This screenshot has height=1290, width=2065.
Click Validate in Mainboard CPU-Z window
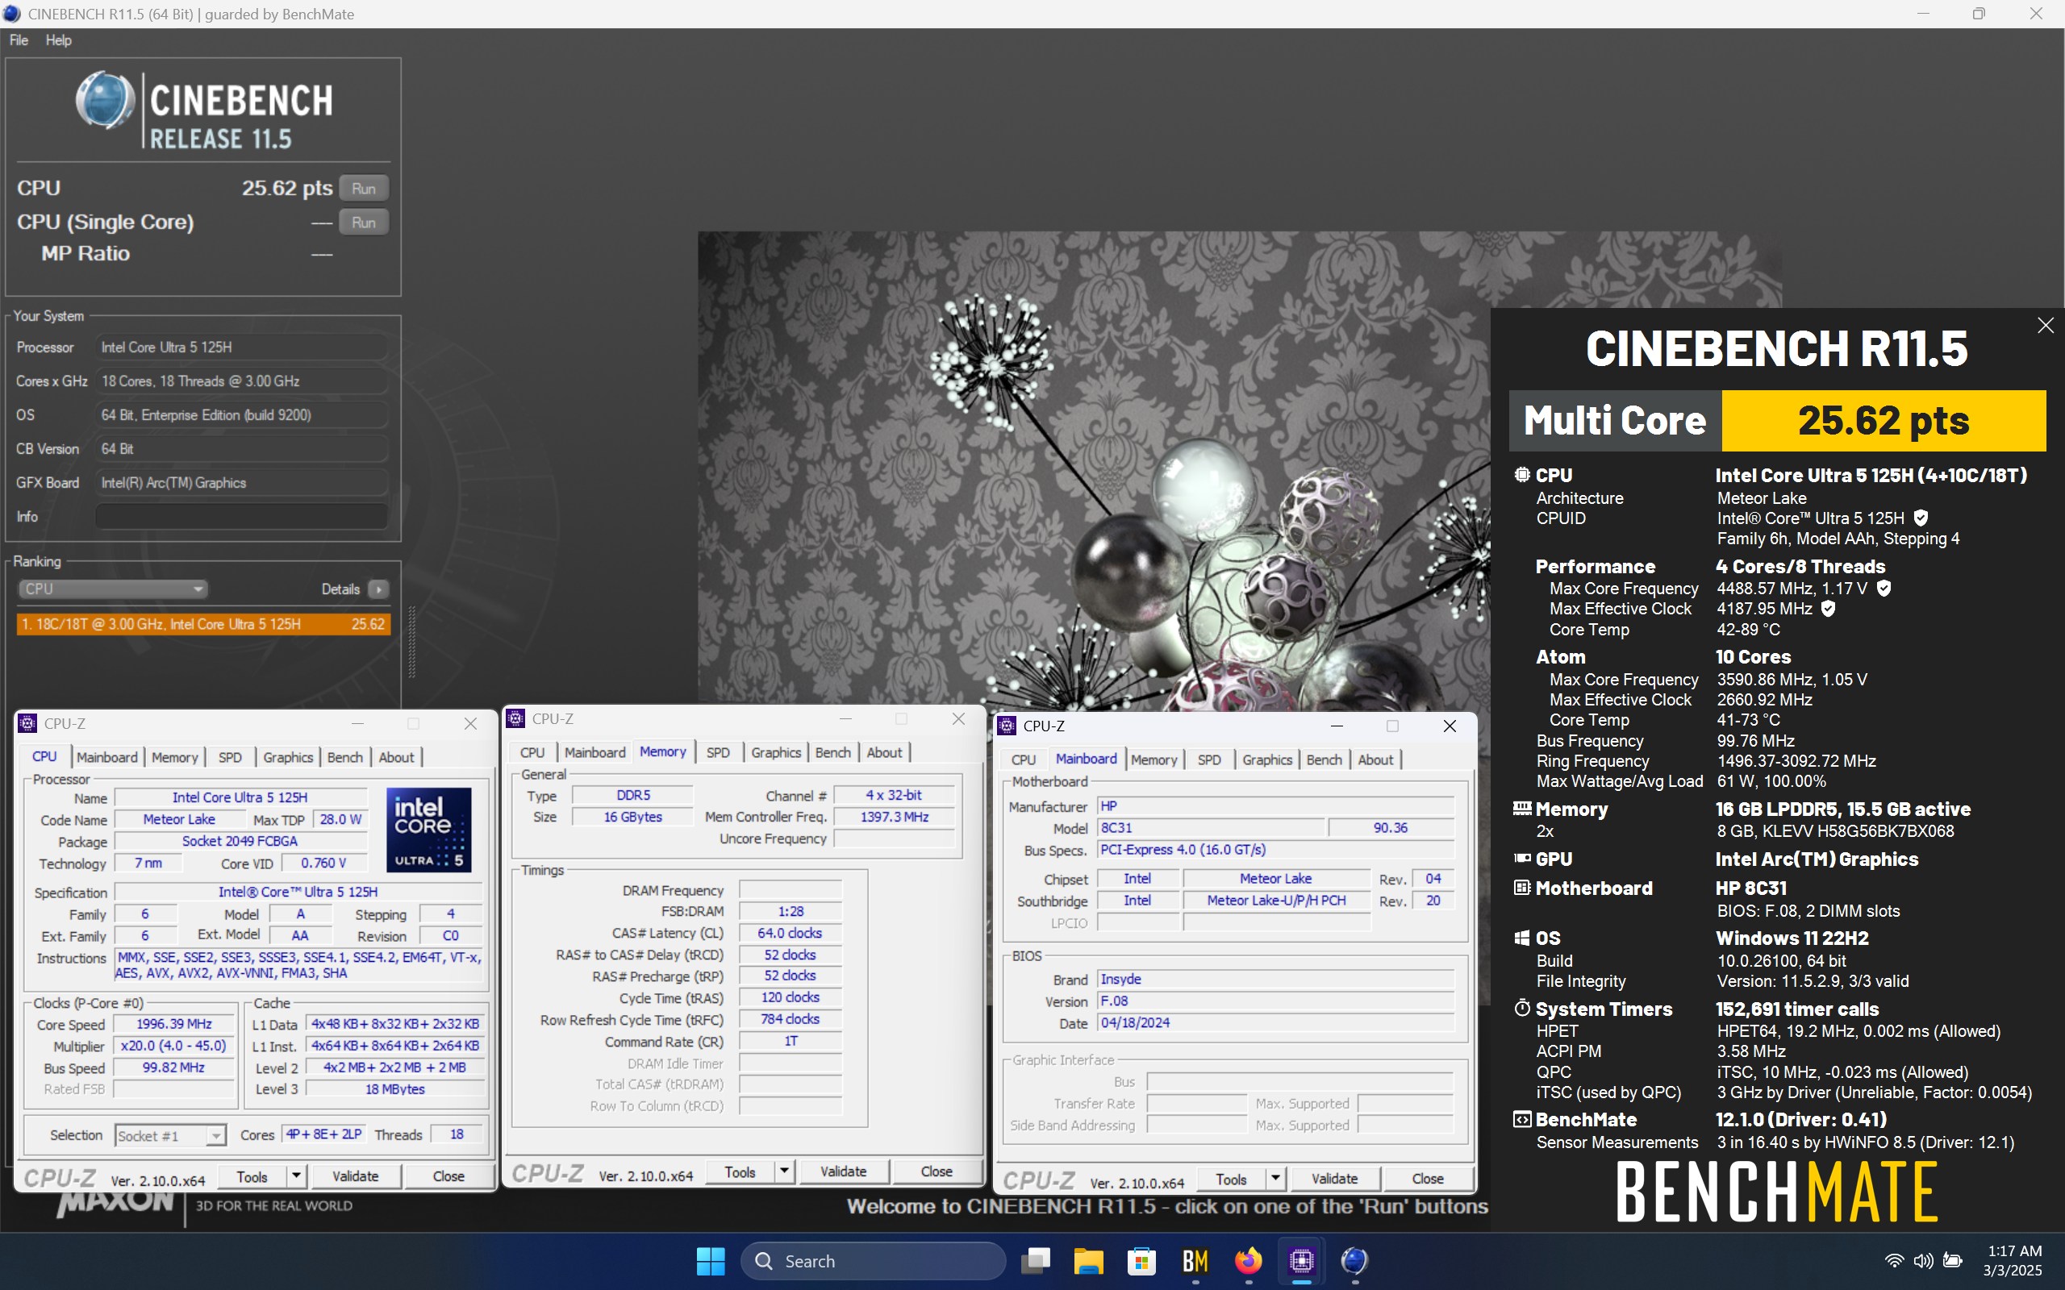[1334, 1179]
